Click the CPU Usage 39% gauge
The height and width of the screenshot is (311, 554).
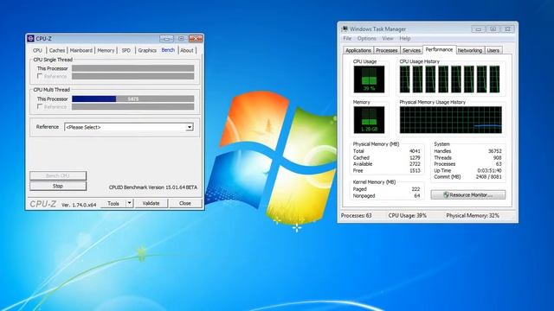point(369,79)
